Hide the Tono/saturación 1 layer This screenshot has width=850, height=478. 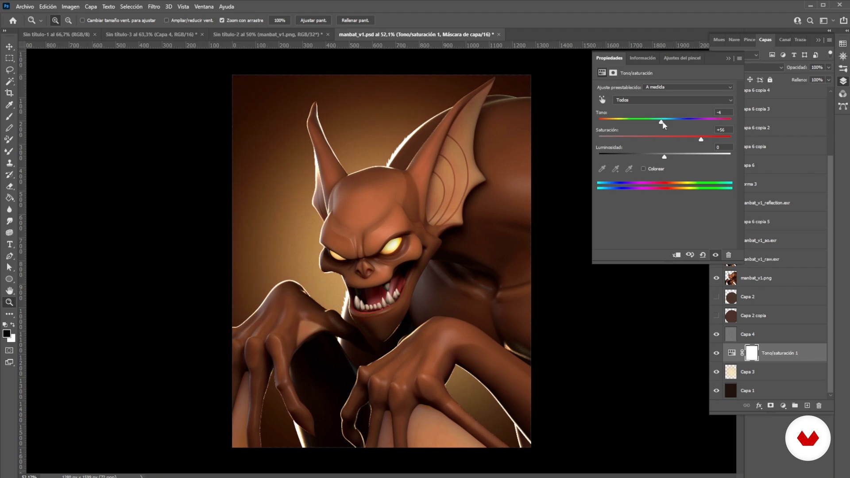[x=716, y=353]
